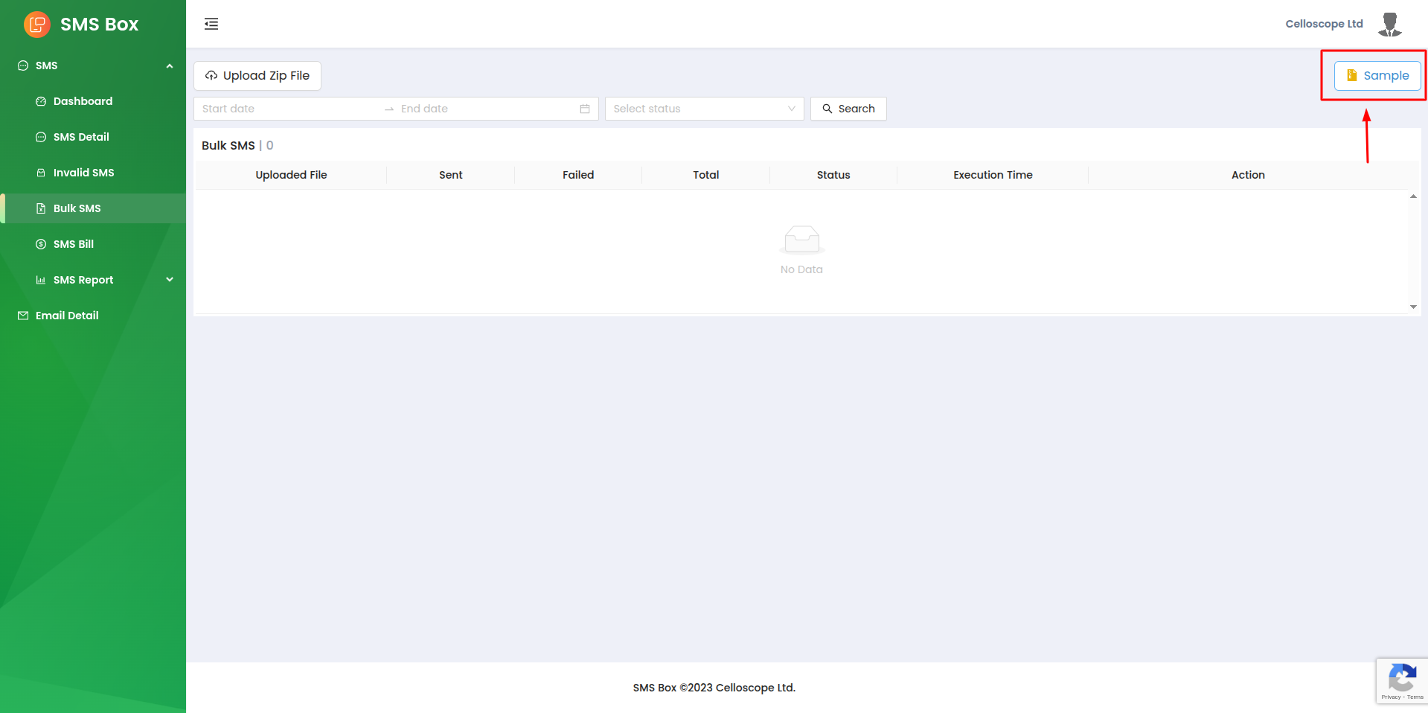
Task: Open the Select status dropdown
Action: click(x=704, y=109)
